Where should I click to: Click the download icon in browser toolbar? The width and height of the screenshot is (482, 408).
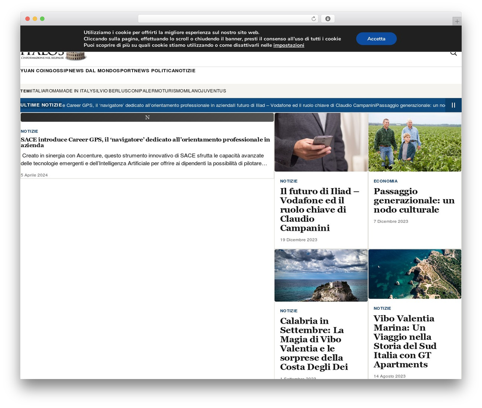pyautogui.click(x=328, y=19)
